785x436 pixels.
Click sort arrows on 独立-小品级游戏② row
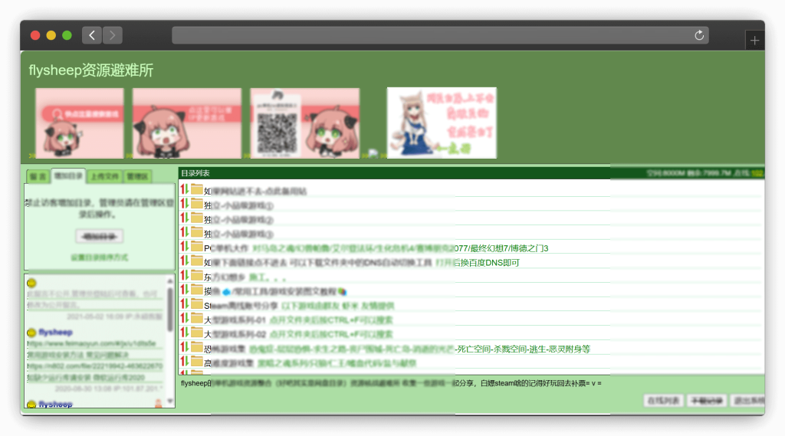(185, 218)
